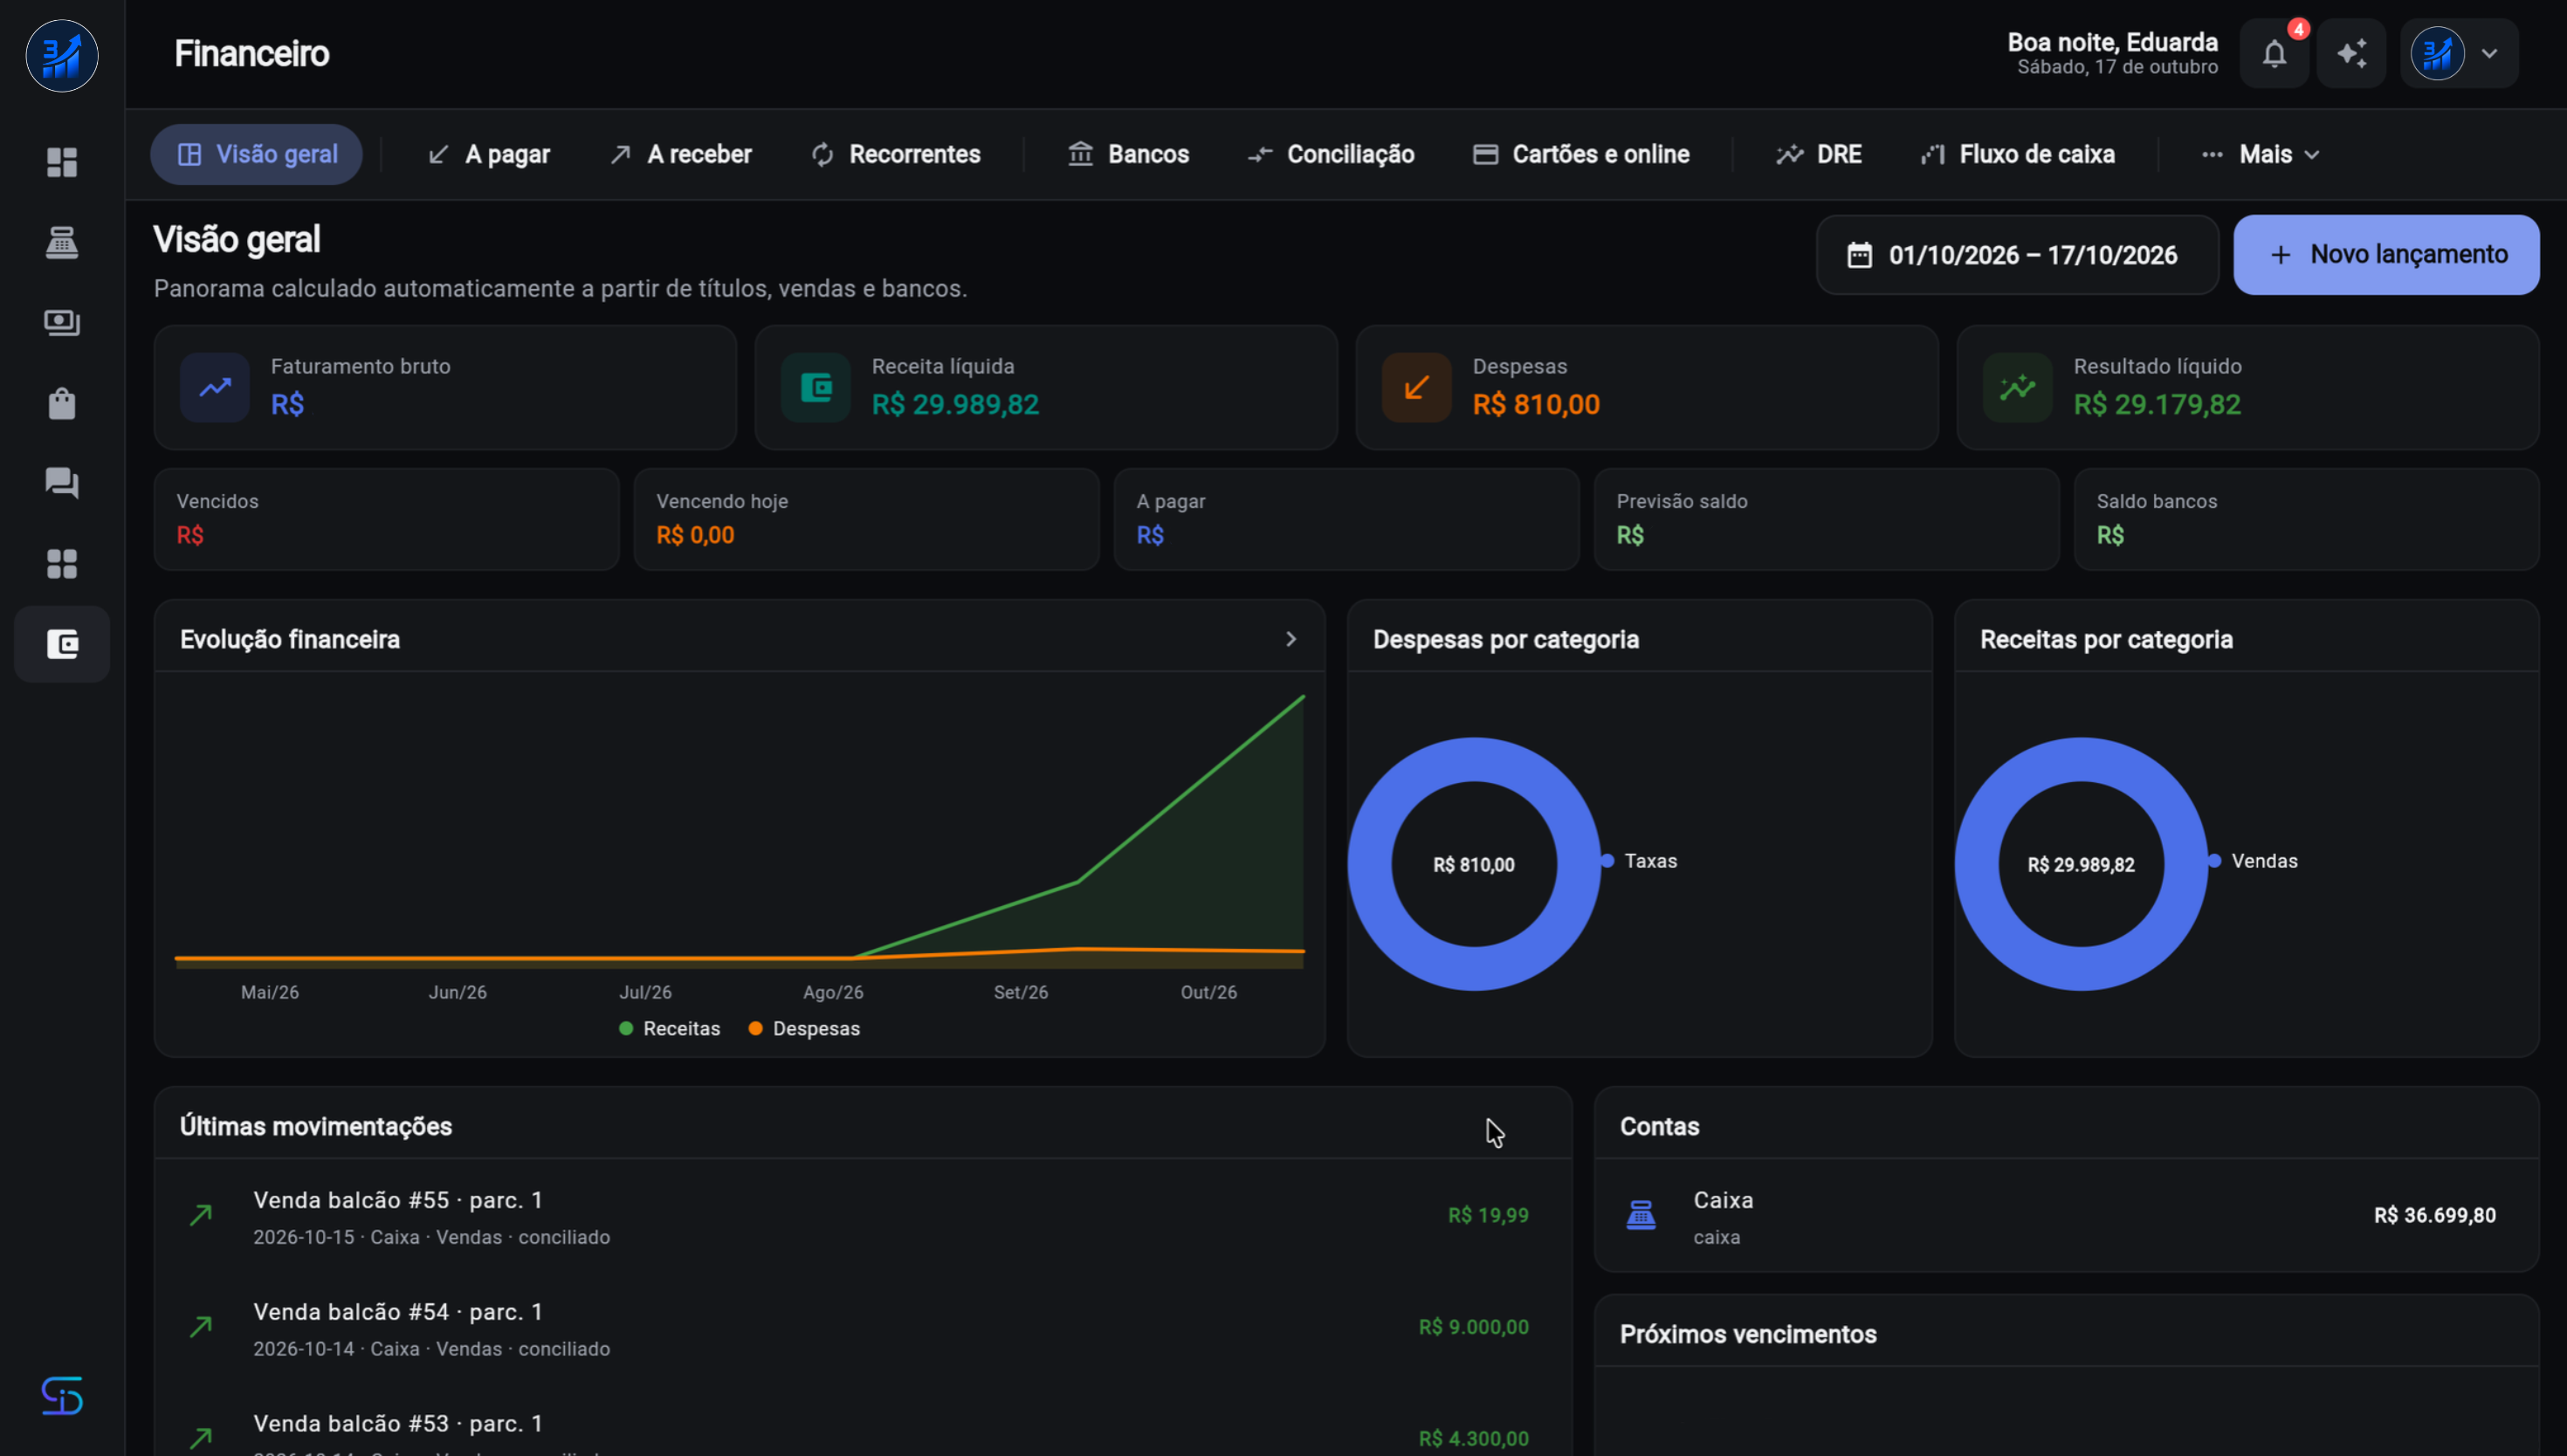Expand the Mais menu
2567x1456 pixels.
click(2260, 154)
